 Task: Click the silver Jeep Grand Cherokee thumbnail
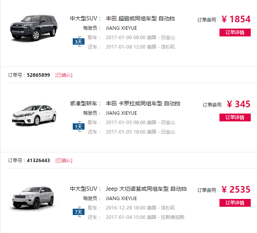[33, 198]
